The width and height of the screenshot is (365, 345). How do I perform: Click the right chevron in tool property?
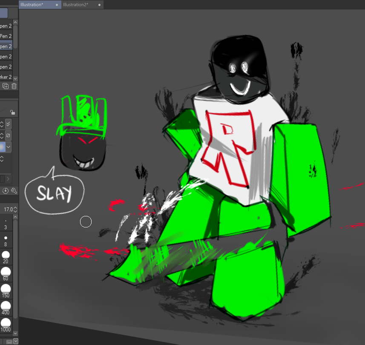[x=8, y=179]
